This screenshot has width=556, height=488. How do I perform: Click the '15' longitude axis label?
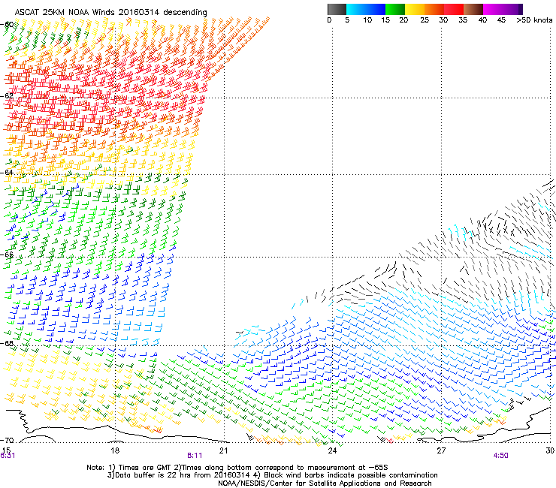[6, 450]
